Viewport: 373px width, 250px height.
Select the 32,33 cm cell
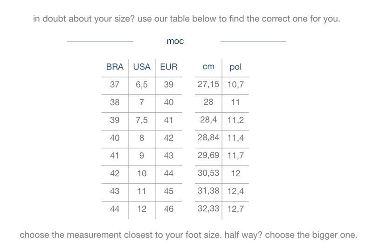(208, 208)
